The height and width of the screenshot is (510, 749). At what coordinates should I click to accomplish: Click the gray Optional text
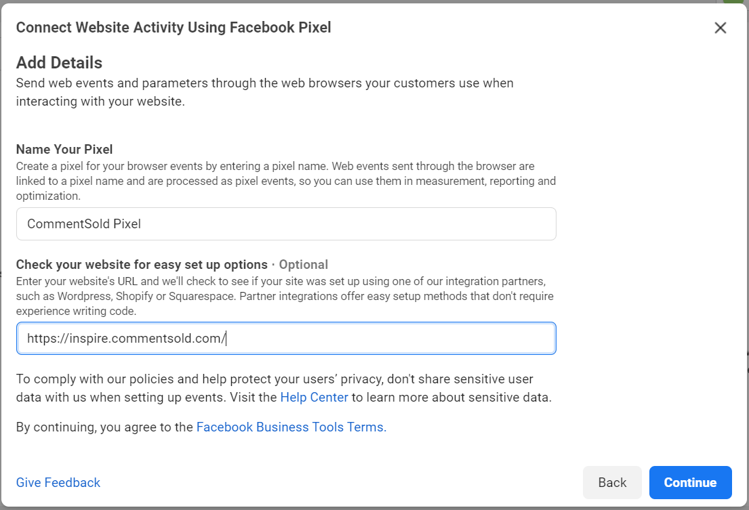(304, 264)
